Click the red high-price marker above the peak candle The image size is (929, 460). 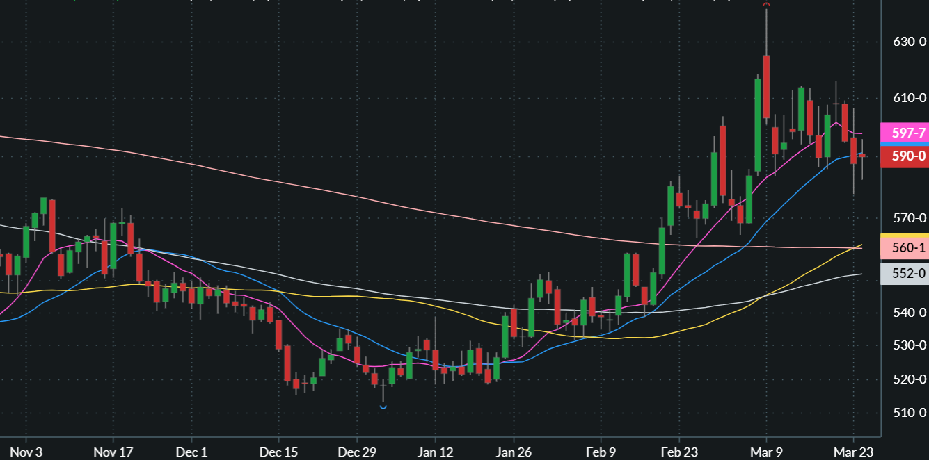pyautogui.click(x=766, y=5)
